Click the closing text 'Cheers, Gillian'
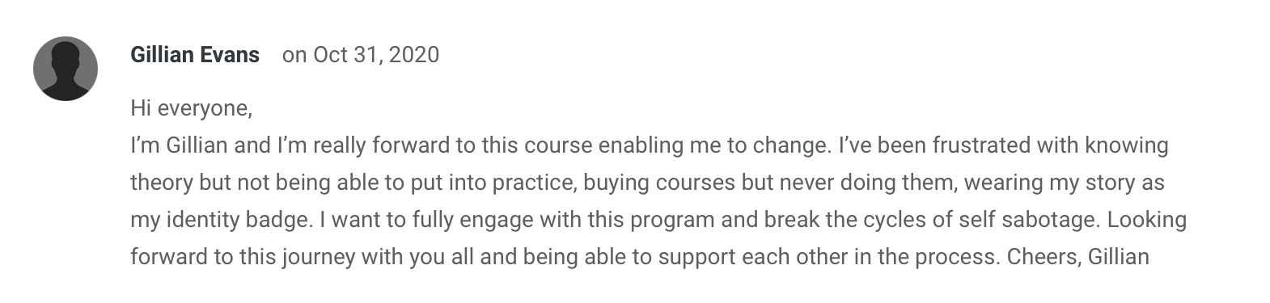The image size is (1270, 303). point(1077,257)
